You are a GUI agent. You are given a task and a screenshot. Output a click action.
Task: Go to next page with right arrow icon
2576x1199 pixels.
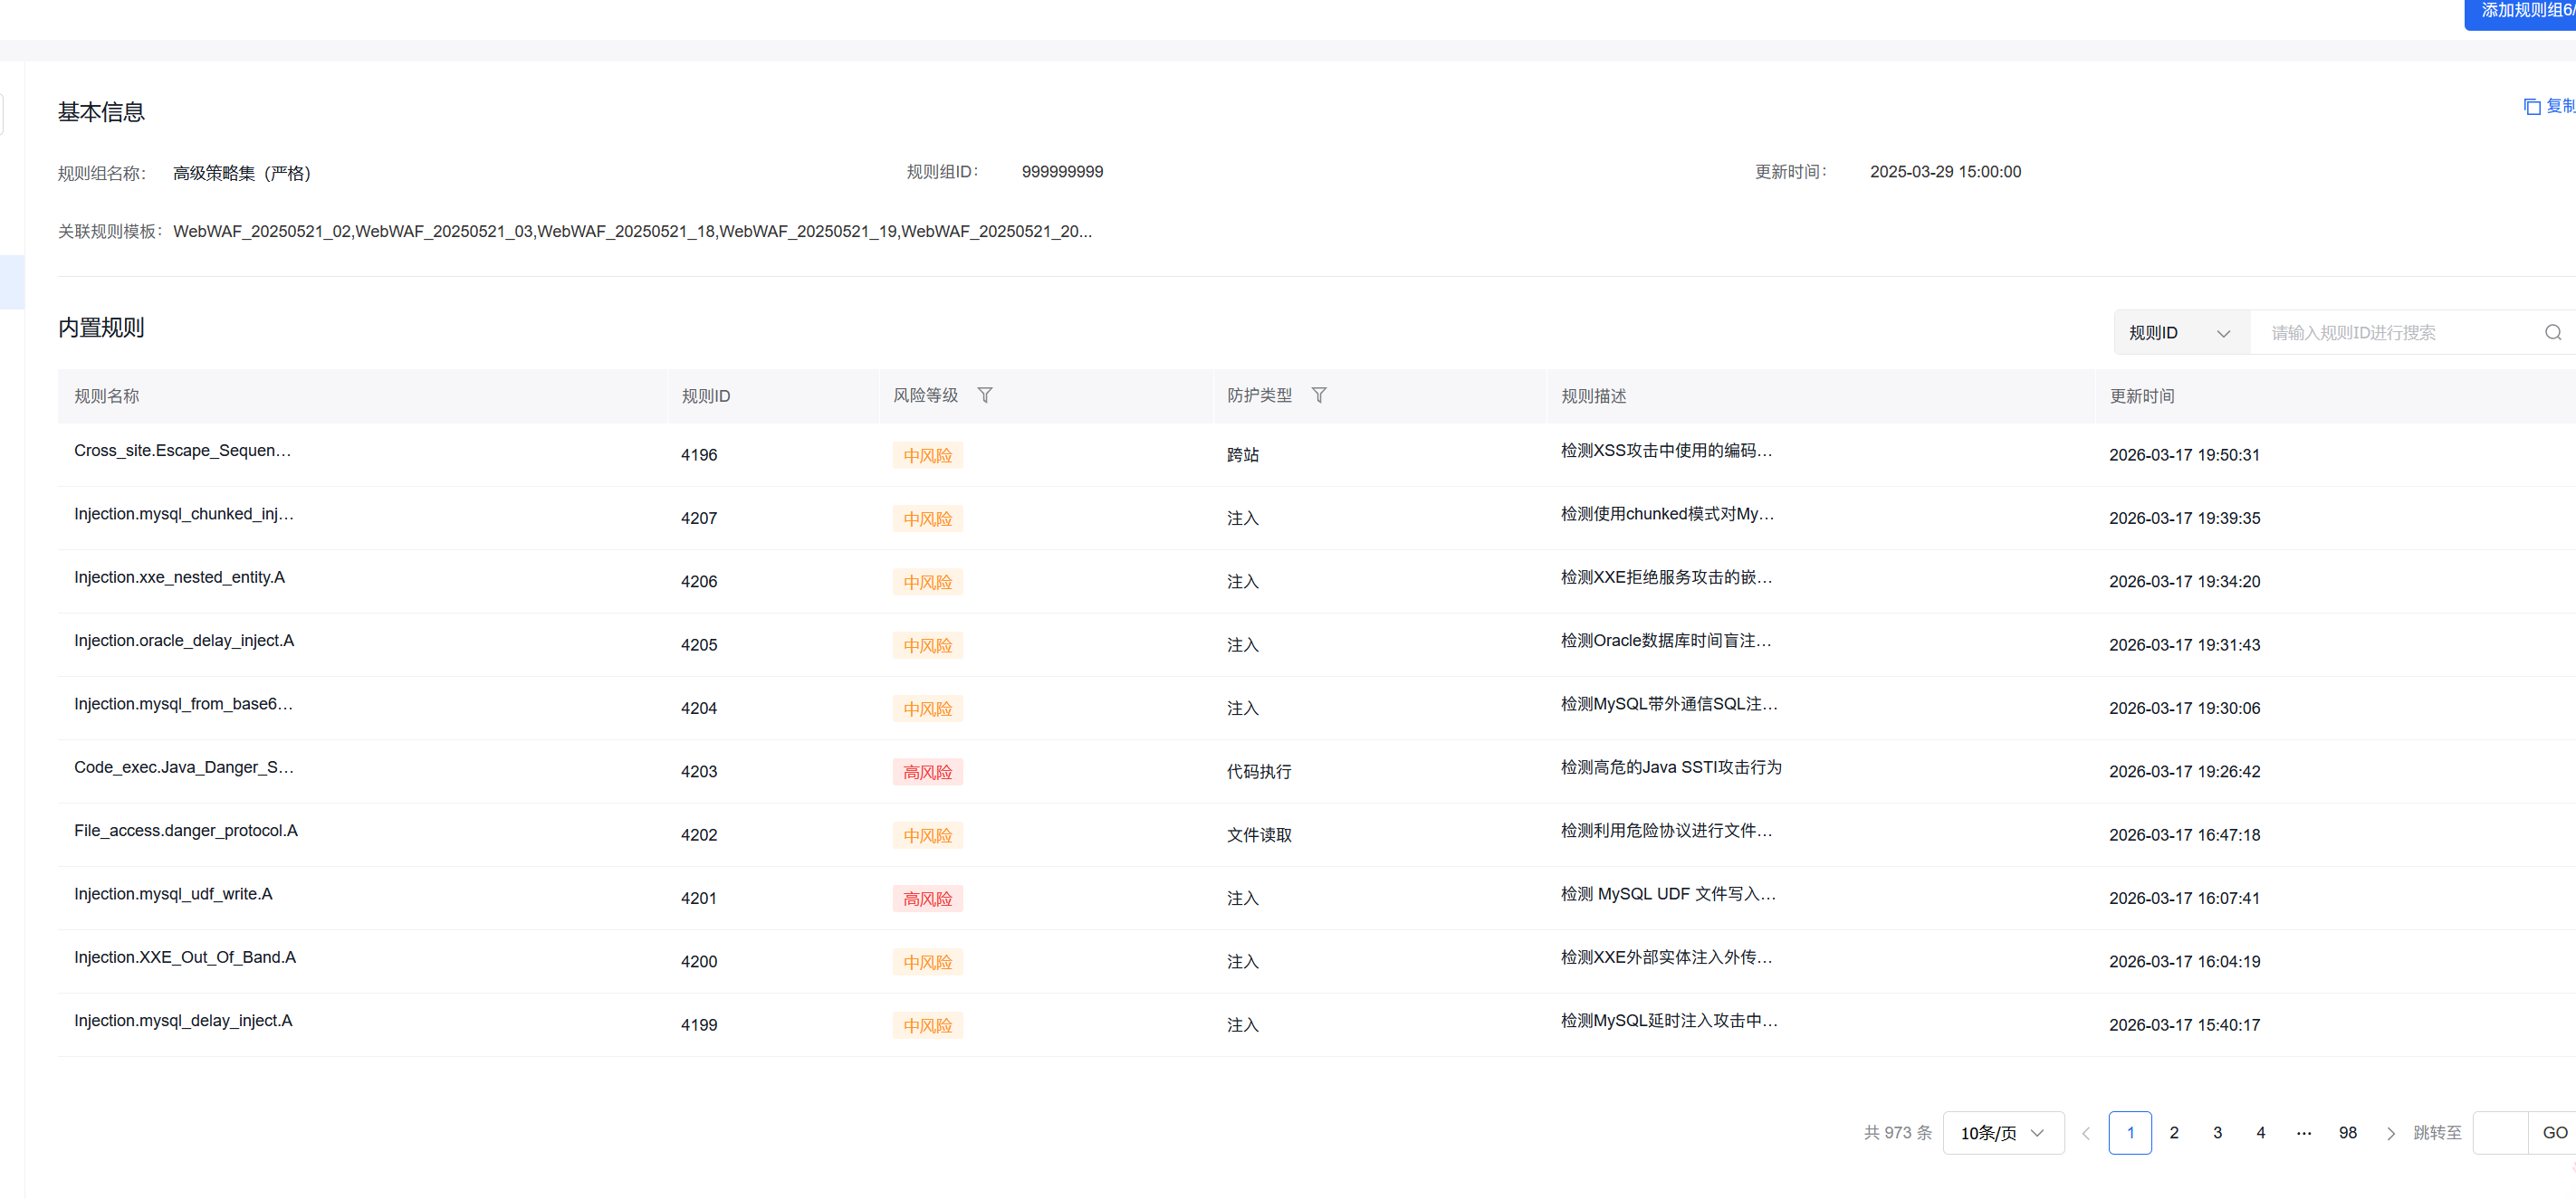[2391, 1132]
